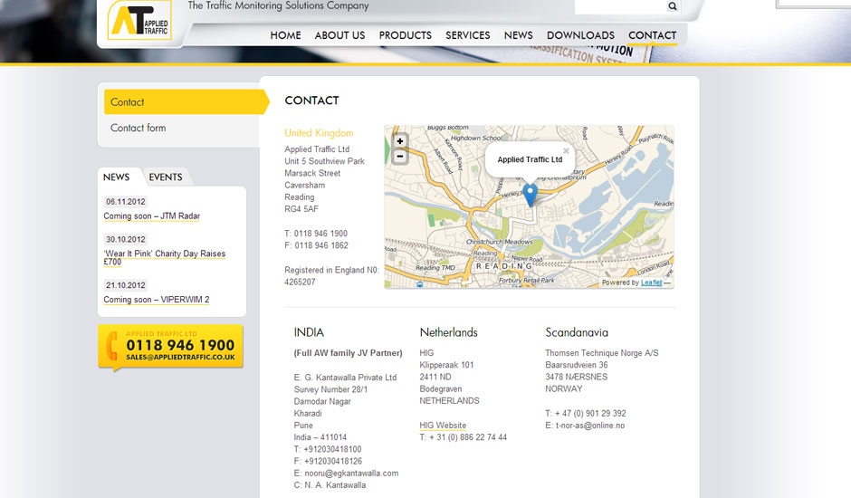851x498 pixels.
Task: Click the Applied Traffic Ltd popup label
Action: [530, 159]
